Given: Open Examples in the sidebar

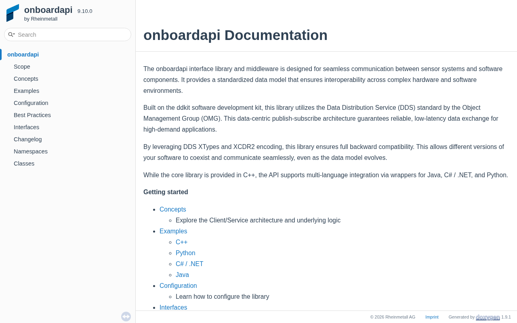Looking at the screenshot, I should coord(26,91).
